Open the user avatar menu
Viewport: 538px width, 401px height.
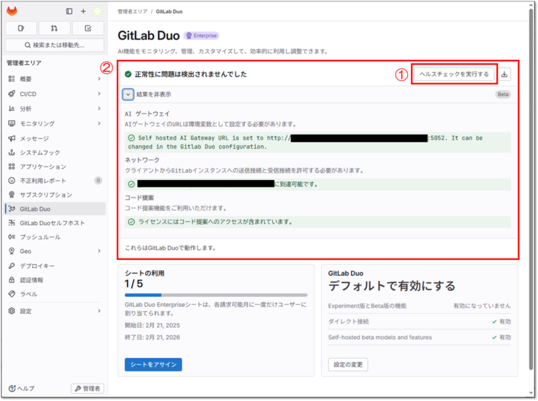point(98,11)
